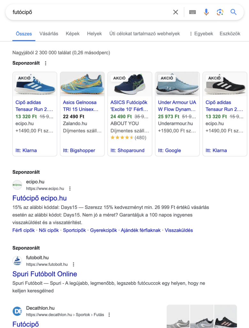Open Google Lens image search icon
The height and width of the screenshot is (328, 249).
(220, 12)
